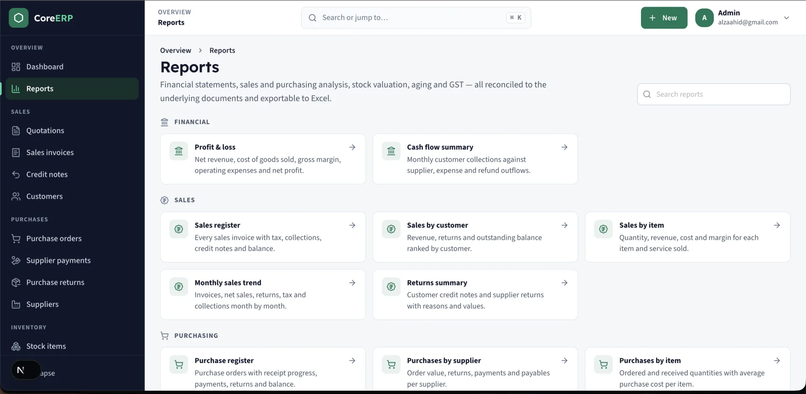
Task: Open the Sales by customer report card
Action: (x=475, y=237)
